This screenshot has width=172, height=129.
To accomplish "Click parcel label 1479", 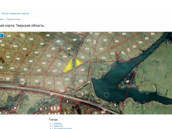I will click(x=83, y=70).
